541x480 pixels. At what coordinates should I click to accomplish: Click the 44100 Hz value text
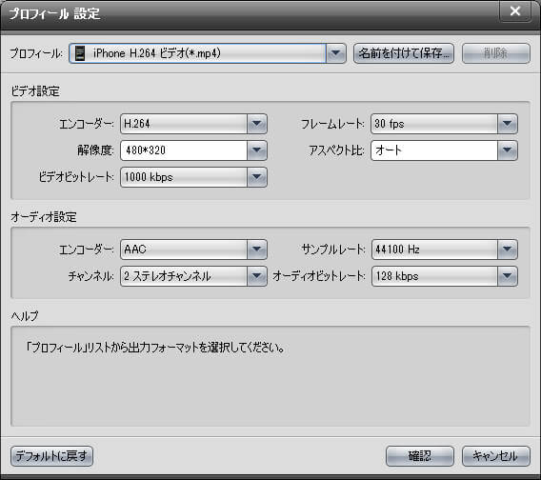click(x=397, y=250)
